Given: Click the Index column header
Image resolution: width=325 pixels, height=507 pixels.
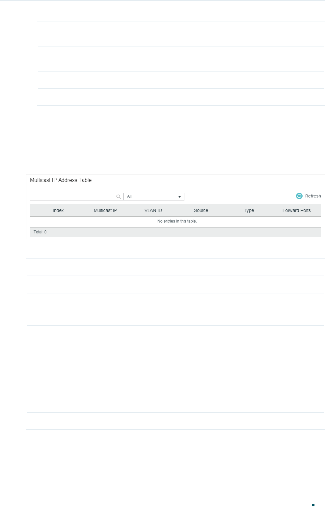Looking at the screenshot, I should (58, 211).
